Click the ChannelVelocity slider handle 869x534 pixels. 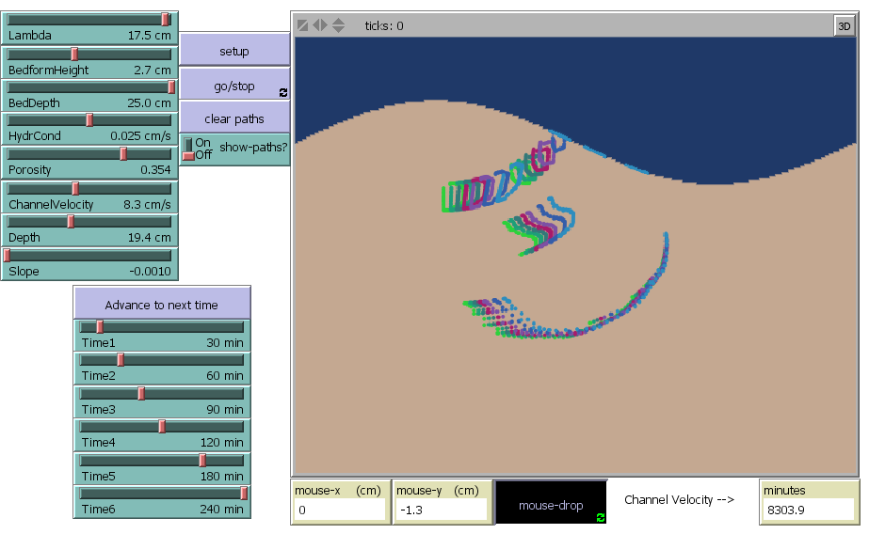[75, 188]
